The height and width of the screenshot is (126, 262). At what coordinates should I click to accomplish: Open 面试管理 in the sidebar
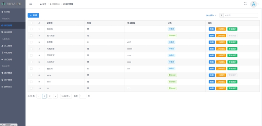coord(13,32)
